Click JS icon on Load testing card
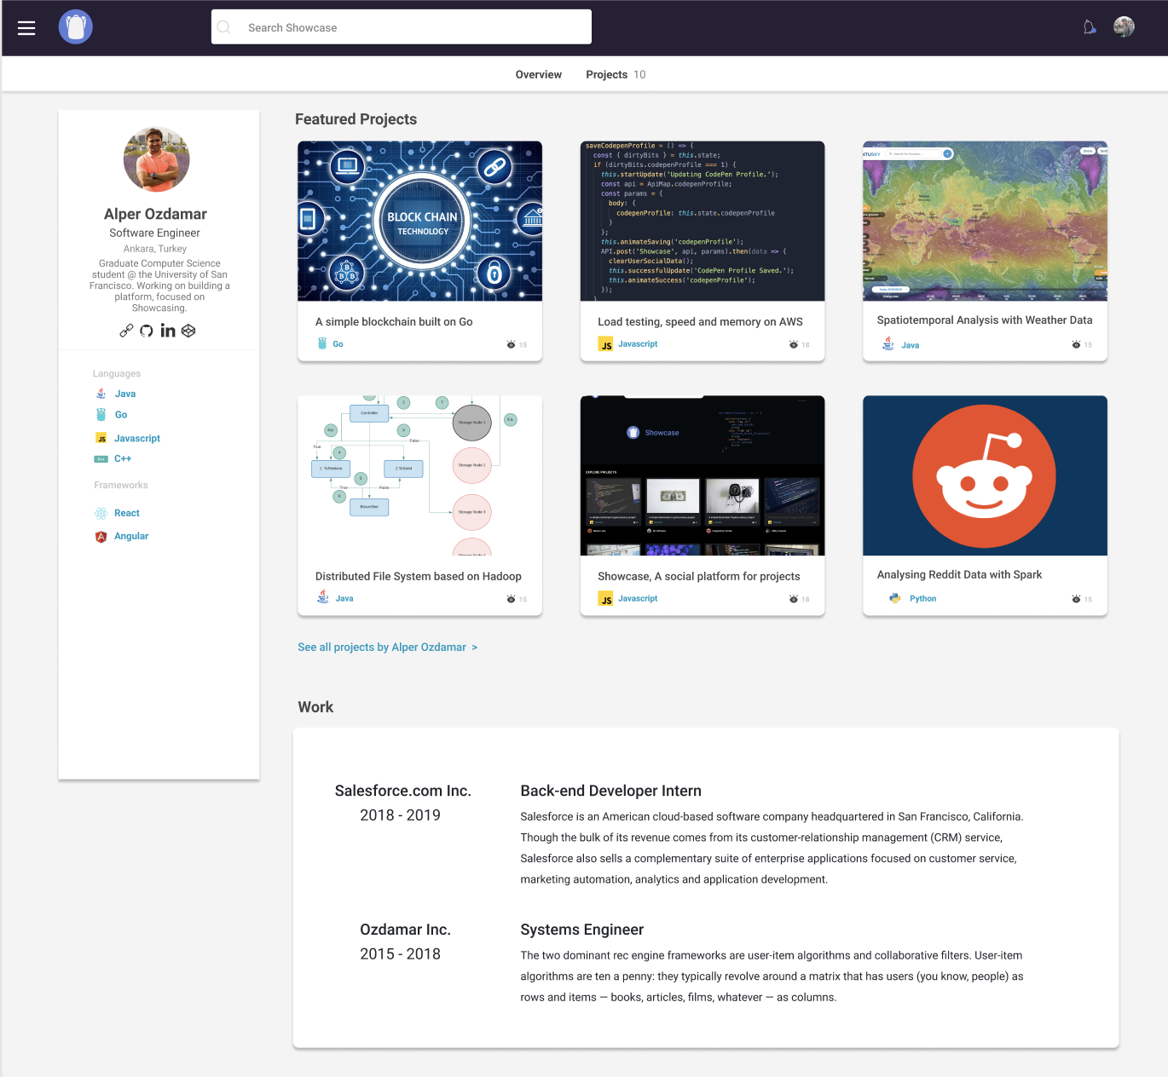1168x1077 pixels. (605, 344)
